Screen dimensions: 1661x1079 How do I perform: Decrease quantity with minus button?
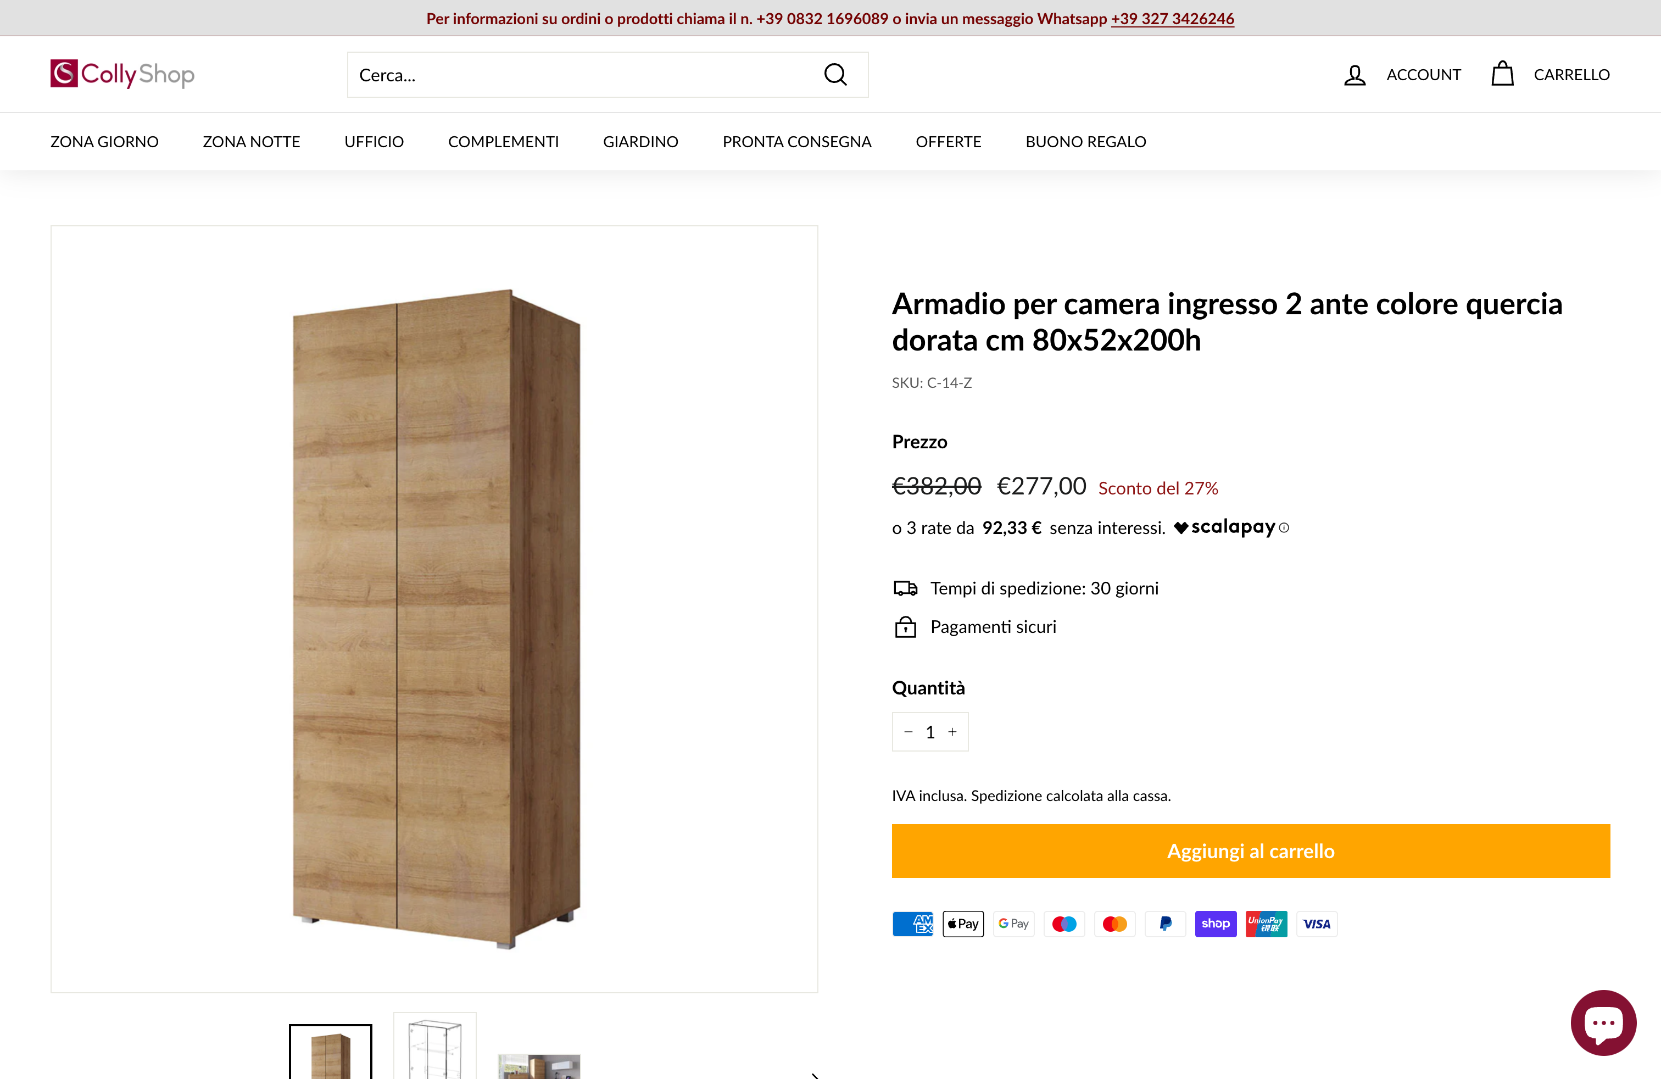pyautogui.click(x=908, y=731)
